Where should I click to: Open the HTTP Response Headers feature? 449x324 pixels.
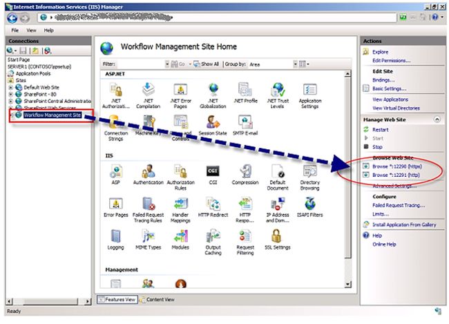click(x=245, y=210)
